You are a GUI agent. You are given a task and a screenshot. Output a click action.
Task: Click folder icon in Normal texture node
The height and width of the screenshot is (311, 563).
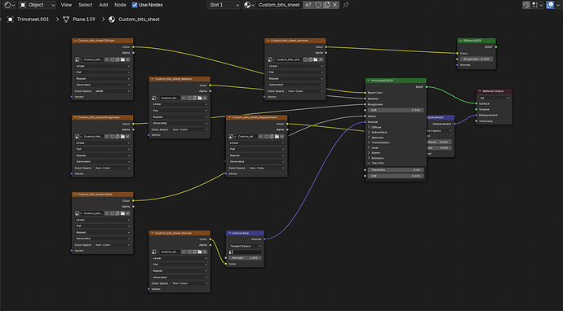tap(200, 252)
